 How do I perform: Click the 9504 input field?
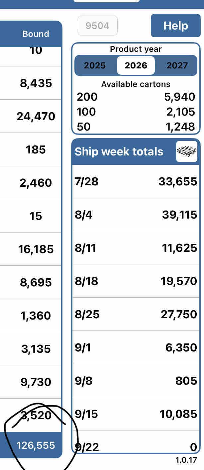coord(97,26)
